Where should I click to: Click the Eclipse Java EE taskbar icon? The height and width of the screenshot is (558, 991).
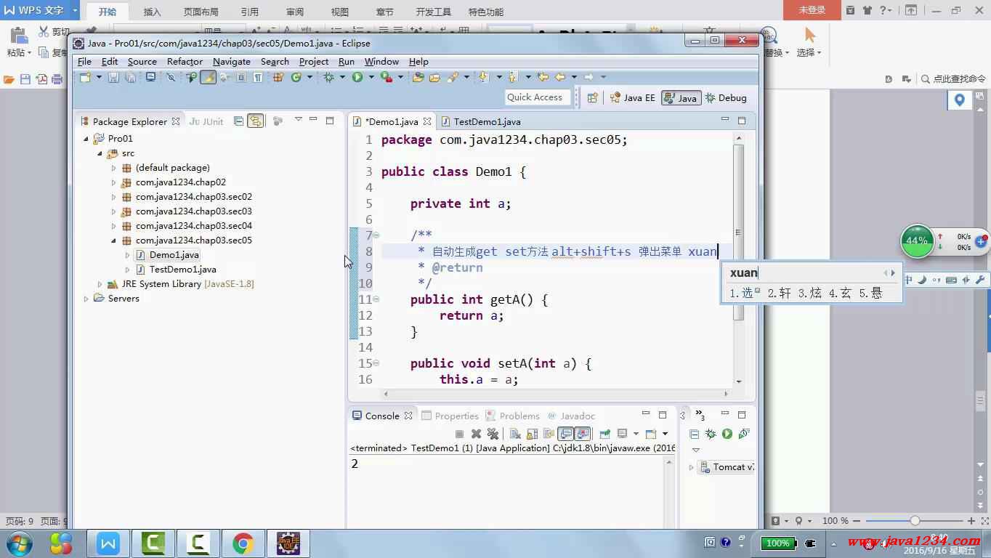[288, 543]
